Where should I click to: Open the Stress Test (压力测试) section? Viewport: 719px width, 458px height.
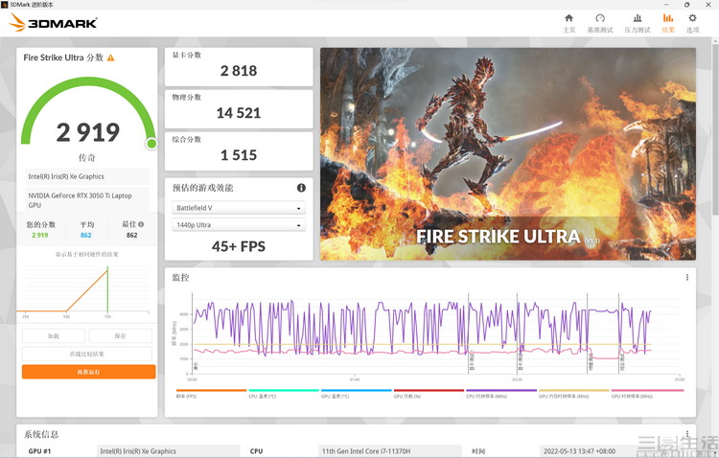click(637, 23)
